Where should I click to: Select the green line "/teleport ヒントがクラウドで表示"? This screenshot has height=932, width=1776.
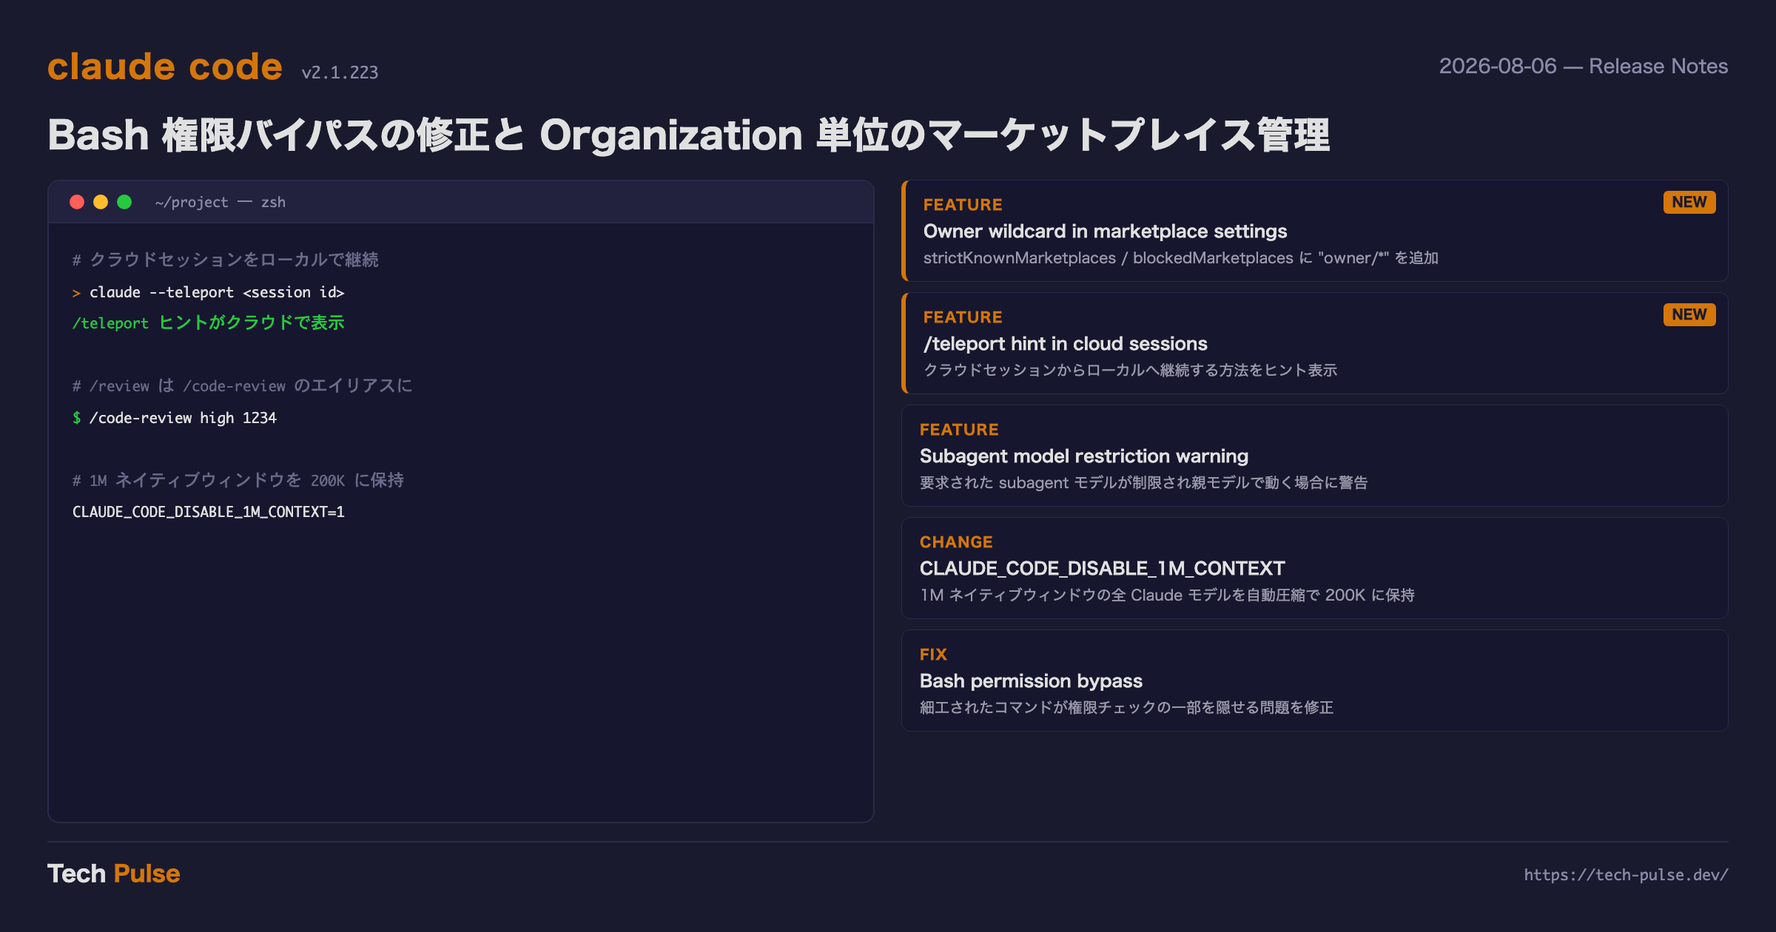209,323
